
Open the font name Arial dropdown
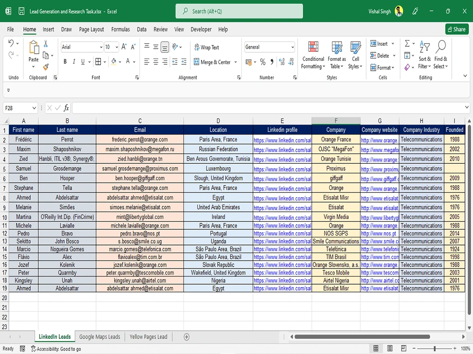[x=101, y=47]
